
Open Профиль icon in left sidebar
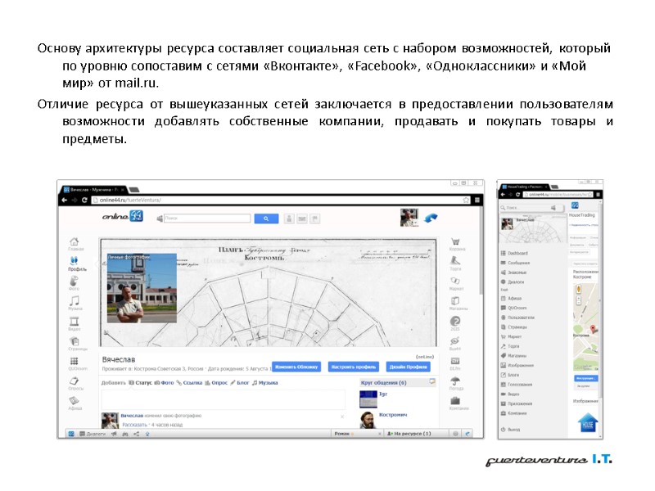[75, 260]
